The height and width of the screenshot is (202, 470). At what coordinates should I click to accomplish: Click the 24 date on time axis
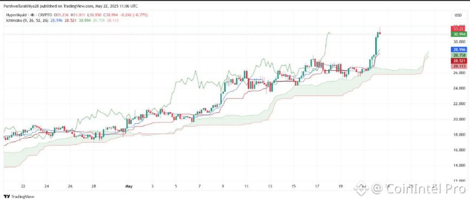coord(47,186)
